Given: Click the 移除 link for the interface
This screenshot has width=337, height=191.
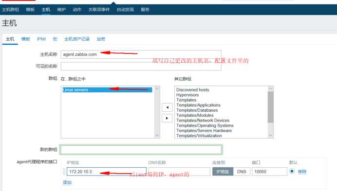Looking at the screenshot, I should [302, 172].
